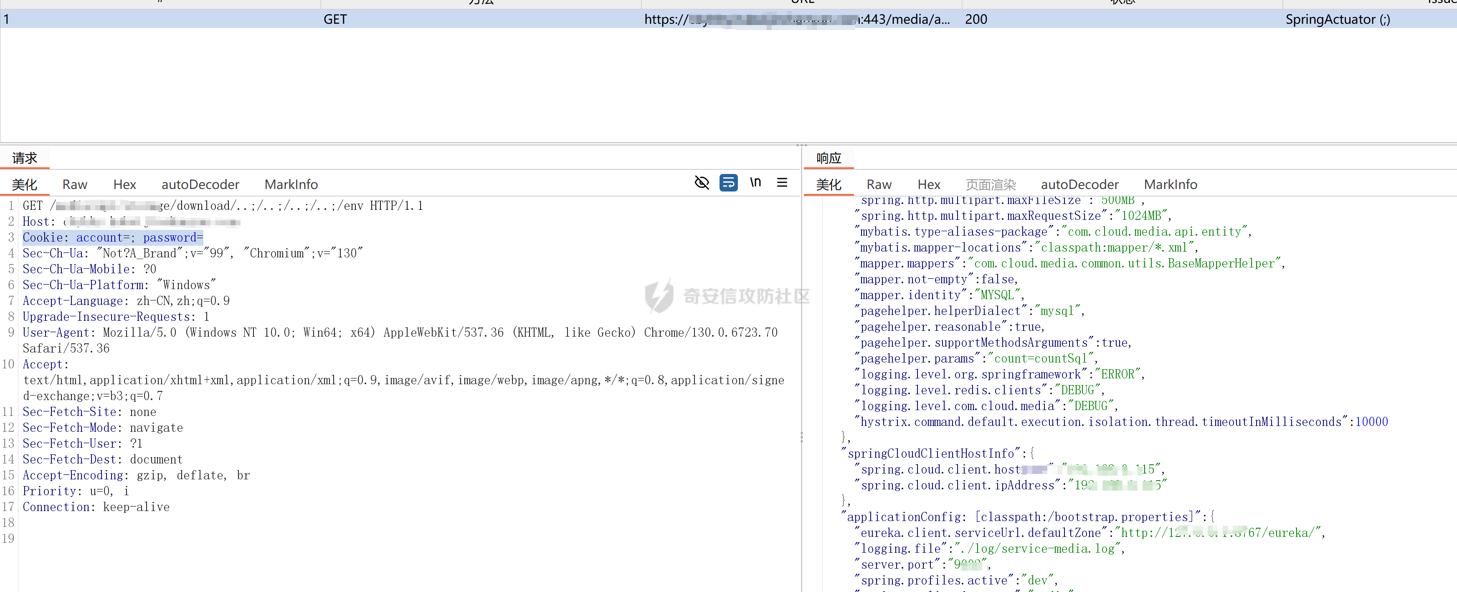Select the request 美化 tab
Screen dimensions: 1457x592
point(24,185)
